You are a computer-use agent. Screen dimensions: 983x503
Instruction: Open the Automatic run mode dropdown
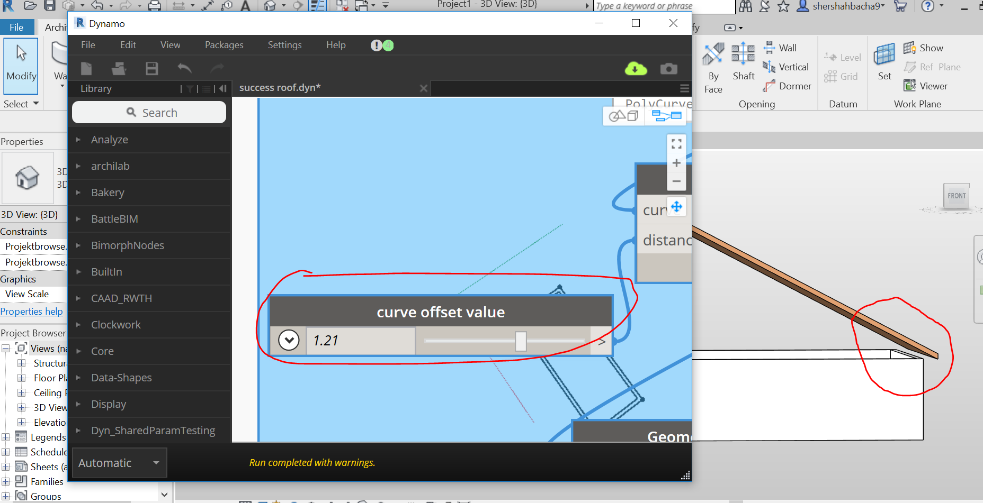(x=120, y=463)
